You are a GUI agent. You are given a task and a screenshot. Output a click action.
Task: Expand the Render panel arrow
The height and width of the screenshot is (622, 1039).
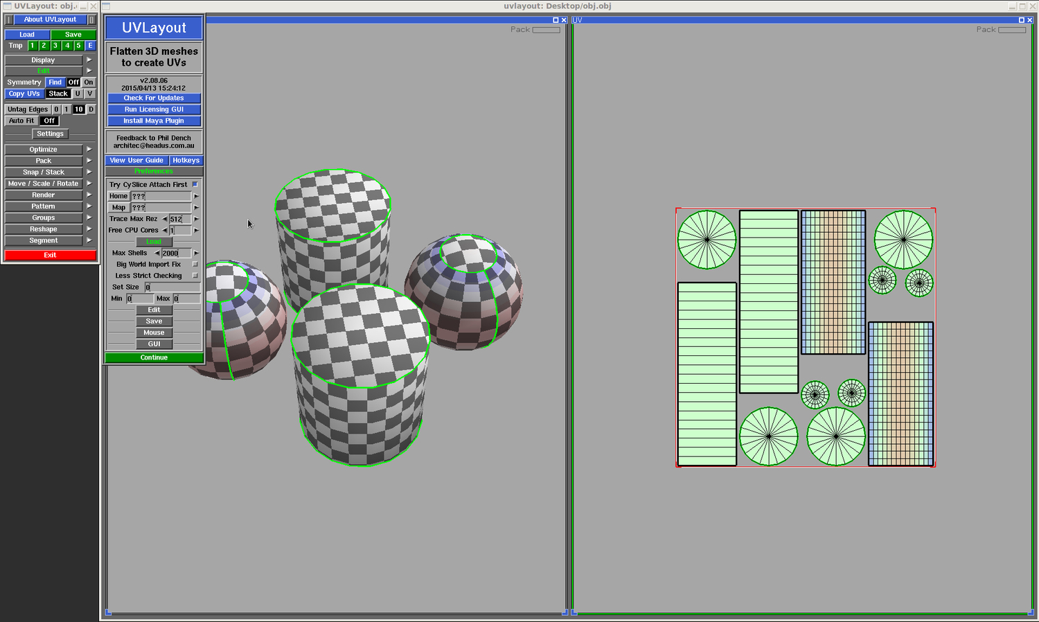pos(89,195)
